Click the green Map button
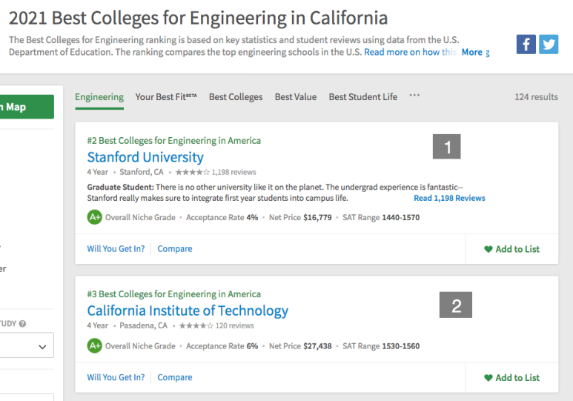The width and height of the screenshot is (573, 401). [x=27, y=107]
